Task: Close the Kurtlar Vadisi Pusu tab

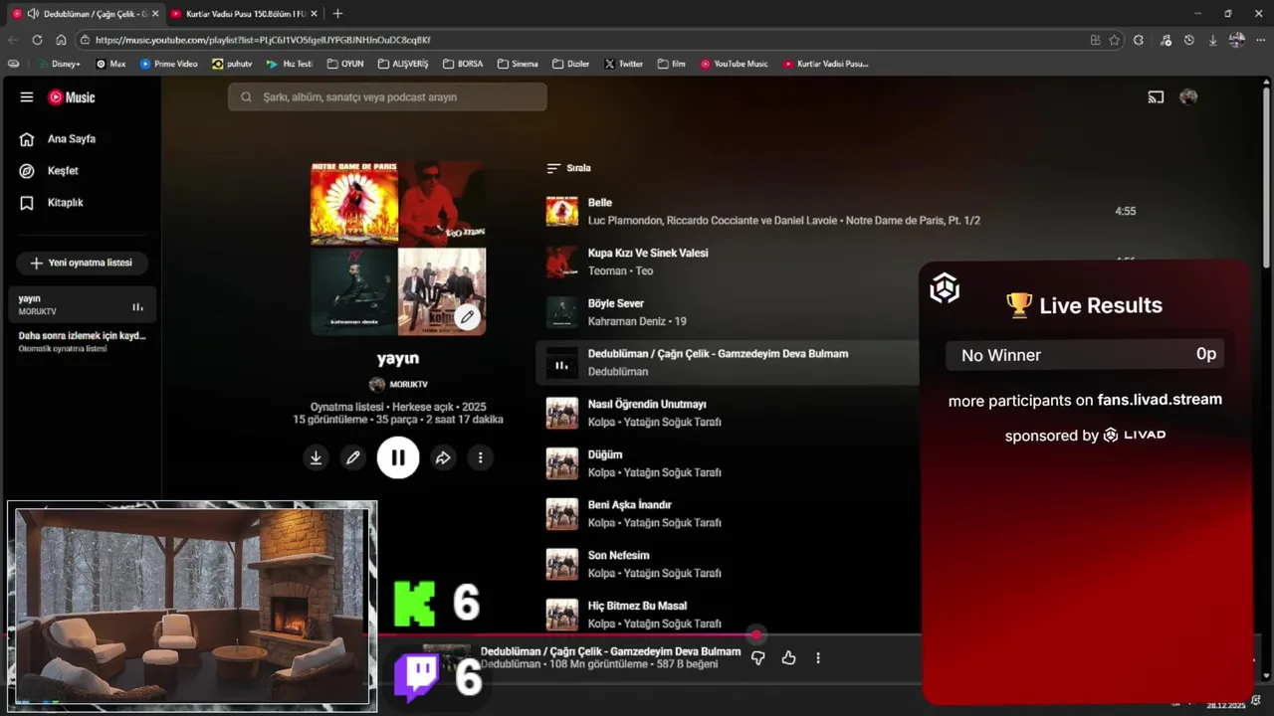Action: coord(314,14)
